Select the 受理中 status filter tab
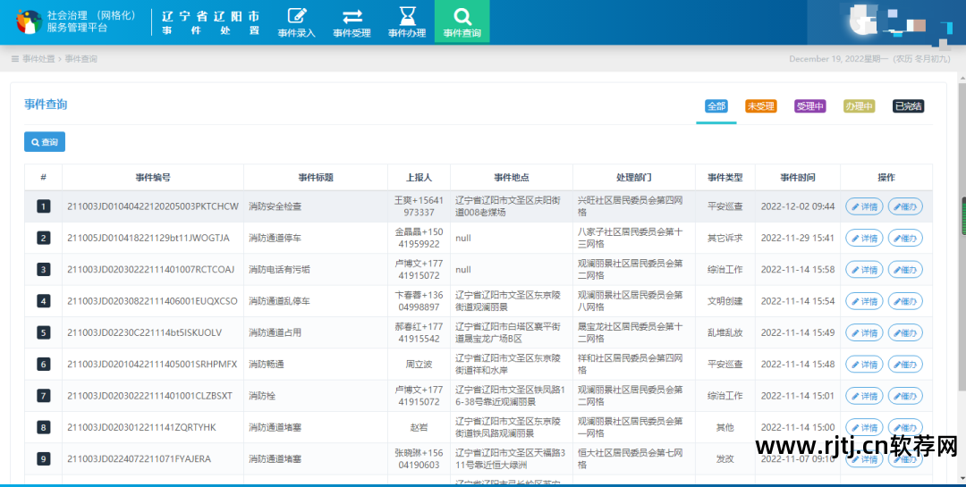Screen dimensions: 966x487 point(810,106)
